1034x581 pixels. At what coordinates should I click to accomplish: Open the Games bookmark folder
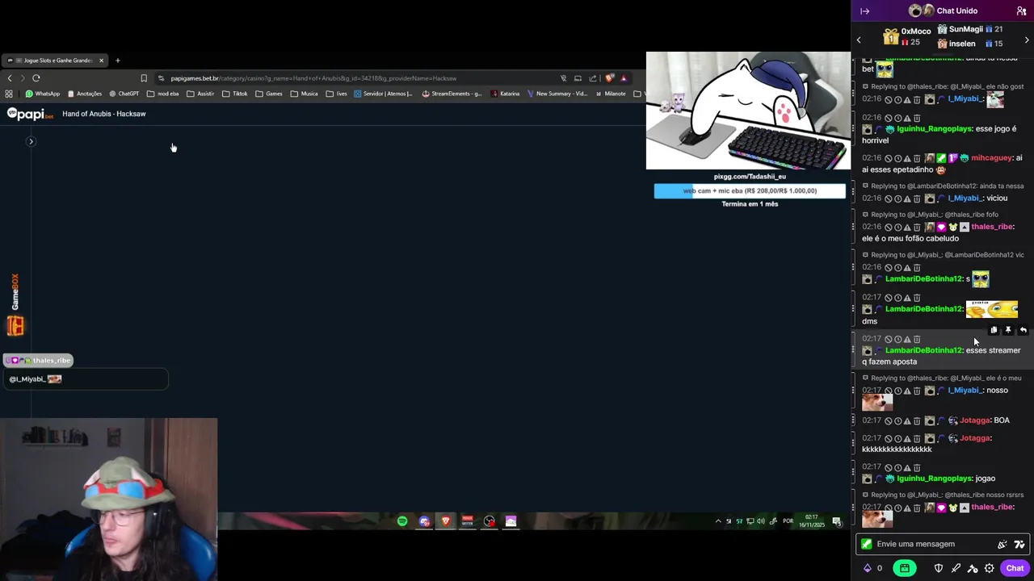click(x=269, y=94)
